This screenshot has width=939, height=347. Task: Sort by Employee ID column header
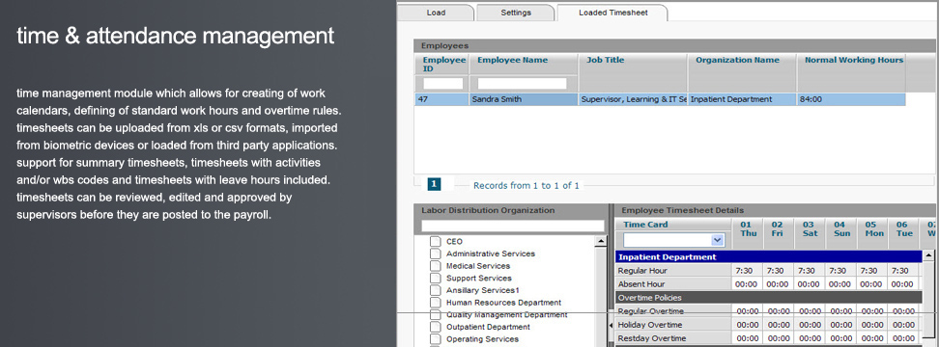point(443,64)
